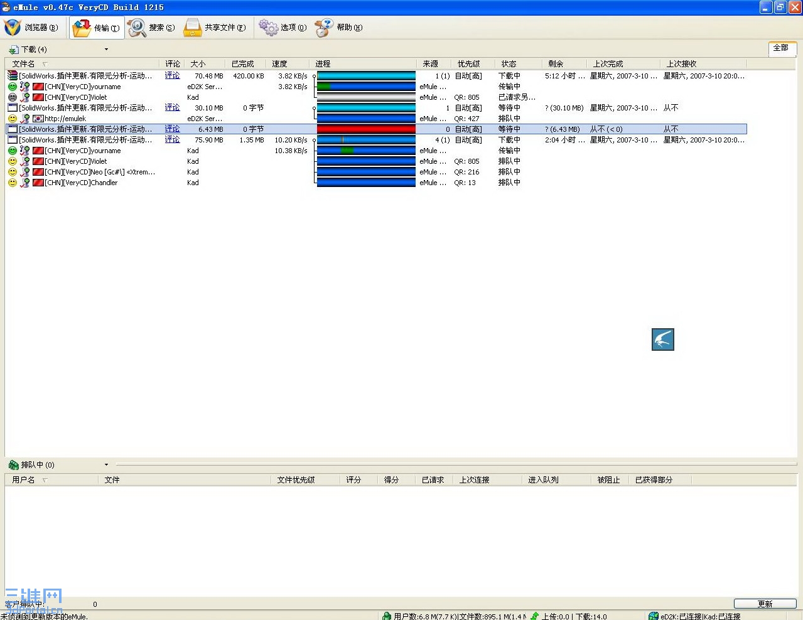This screenshot has width=803, height=620.
Task: Click the users icon in the status bar
Action: coord(387,616)
